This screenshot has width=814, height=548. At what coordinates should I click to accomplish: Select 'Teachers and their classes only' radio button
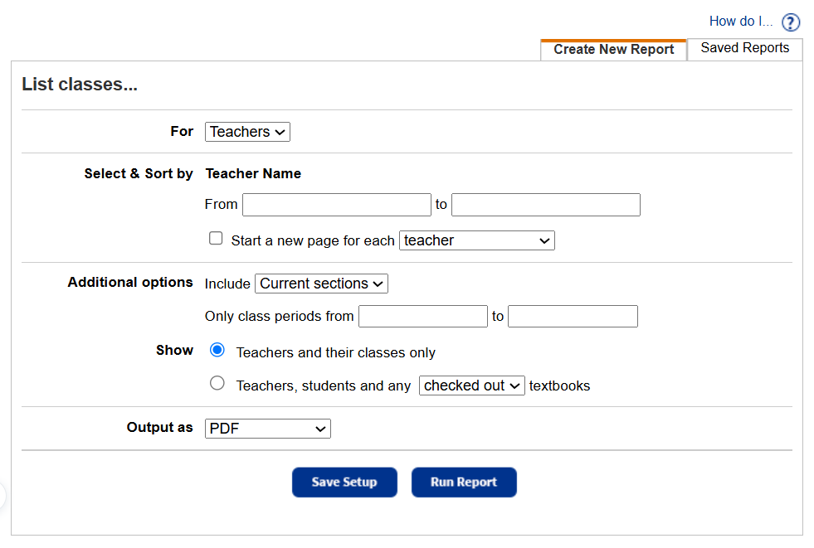[217, 351]
